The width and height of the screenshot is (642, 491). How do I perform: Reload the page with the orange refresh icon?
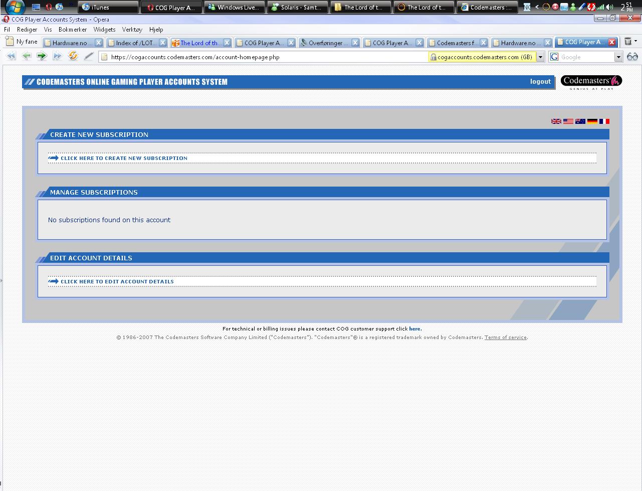click(x=73, y=56)
